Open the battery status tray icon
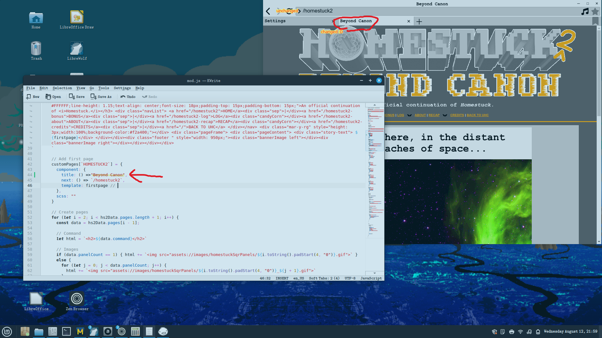Image resolution: width=602 pixels, height=338 pixels. (538, 332)
